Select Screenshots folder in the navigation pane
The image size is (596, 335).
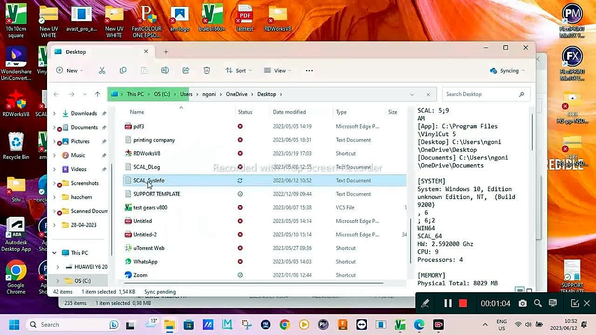click(x=85, y=183)
